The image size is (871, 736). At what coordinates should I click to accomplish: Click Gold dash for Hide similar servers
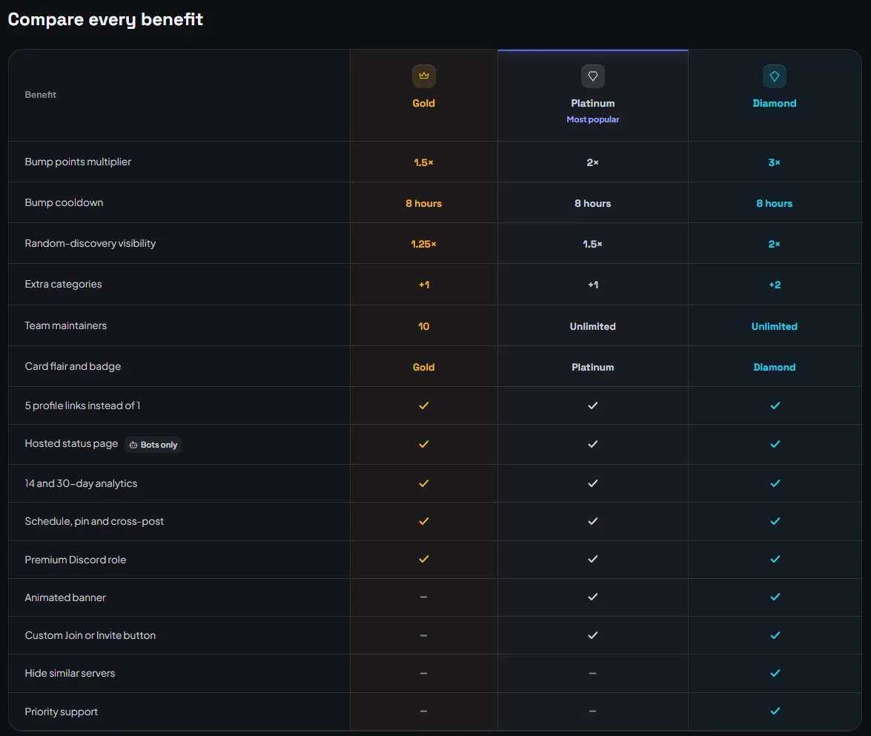click(x=423, y=673)
